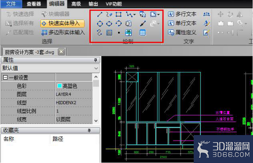The image size is (253, 163).
Task: Click the 多行文本 button
Action: [182, 14]
